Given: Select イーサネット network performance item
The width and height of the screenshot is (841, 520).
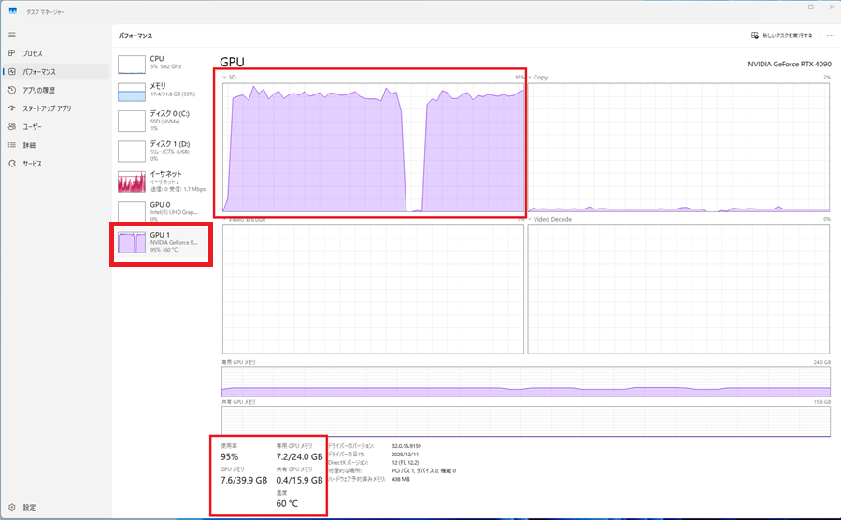Looking at the screenshot, I should point(161,181).
